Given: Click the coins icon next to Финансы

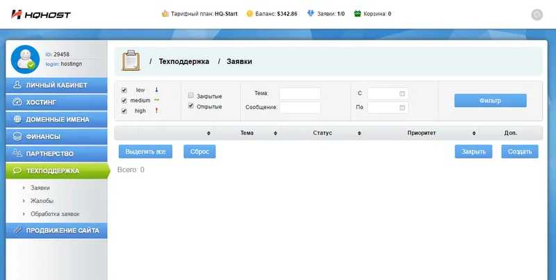Looking at the screenshot, I should point(17,136).
